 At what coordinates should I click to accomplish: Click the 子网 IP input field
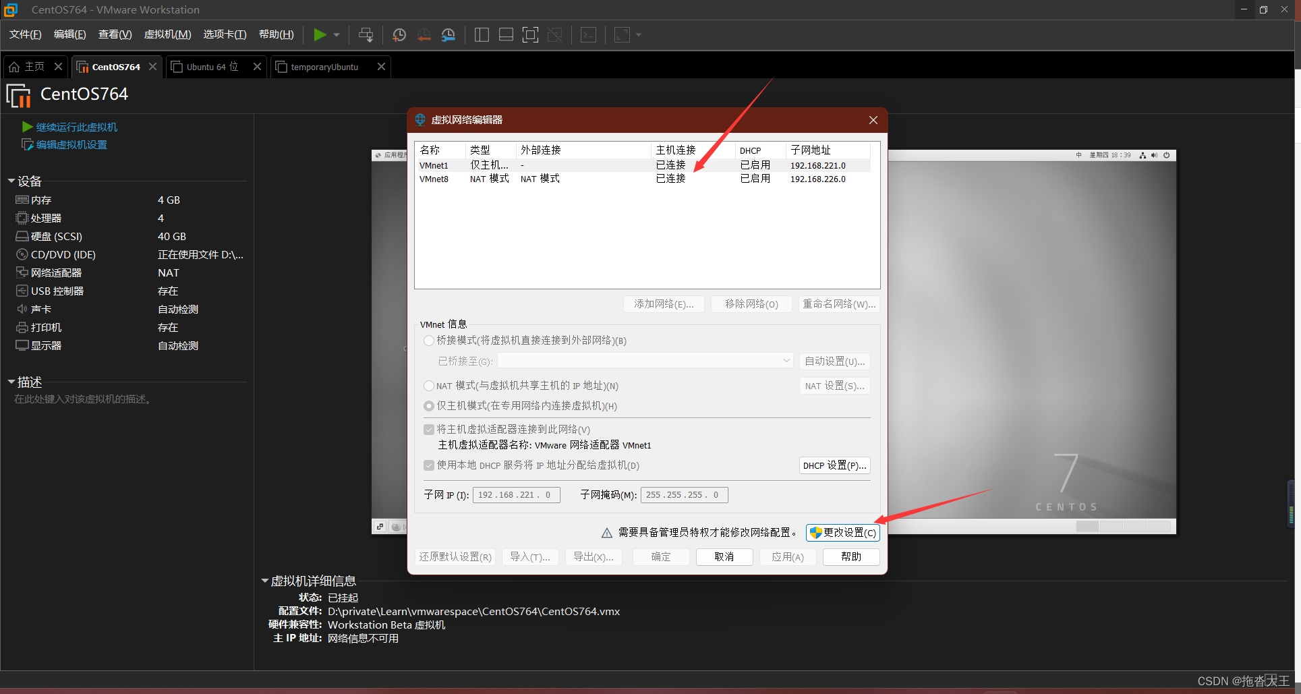tap(516, 494)
